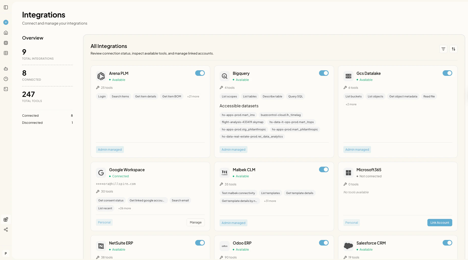The height and width of the screenshot is (260, 468).
Task: Click the Salesforce CRM cloud logo
Action: click(348, 246)
